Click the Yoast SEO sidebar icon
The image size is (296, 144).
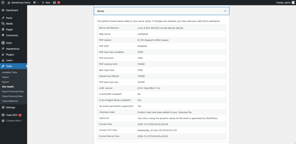coord(3,115)
